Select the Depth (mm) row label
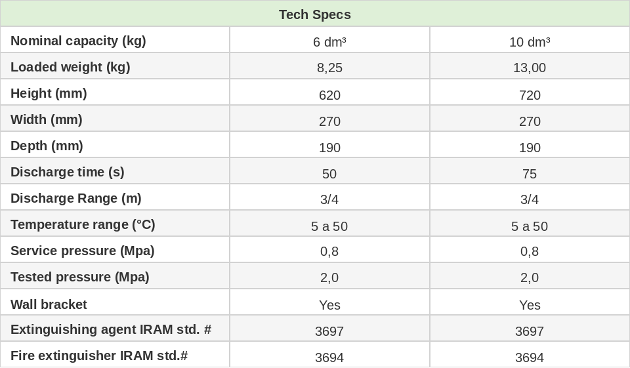630x368 pixels. pyautogui.click(x=47, y=146)
